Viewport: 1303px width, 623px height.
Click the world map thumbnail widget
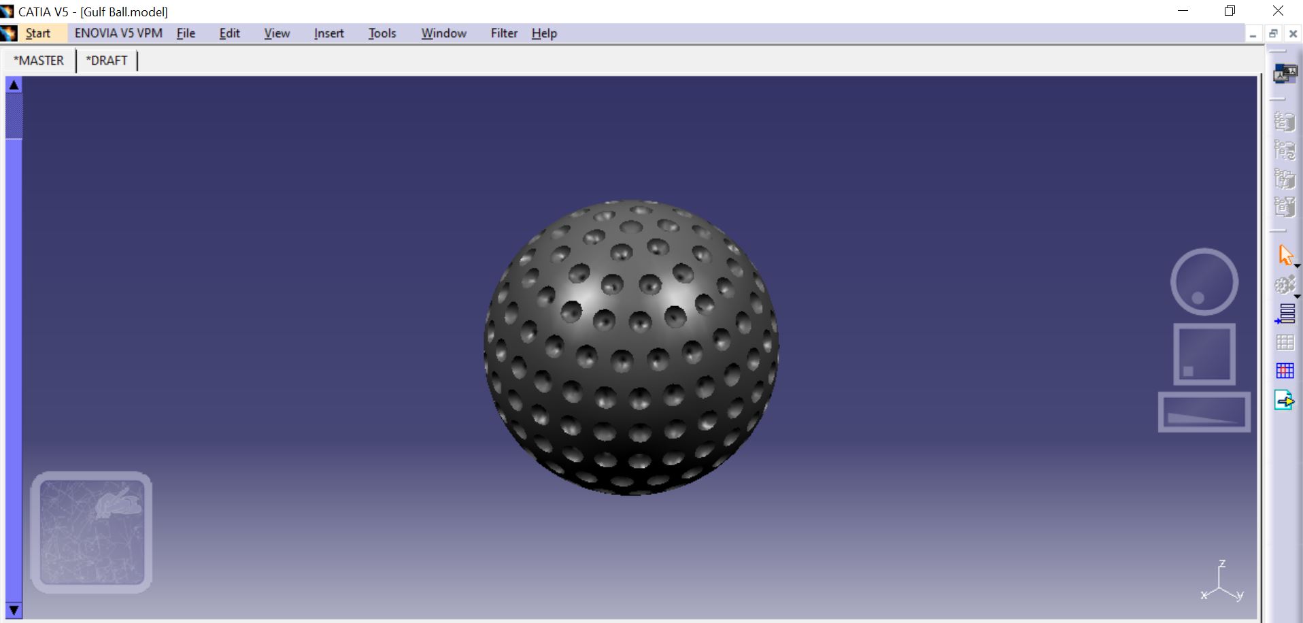point(91,532)
